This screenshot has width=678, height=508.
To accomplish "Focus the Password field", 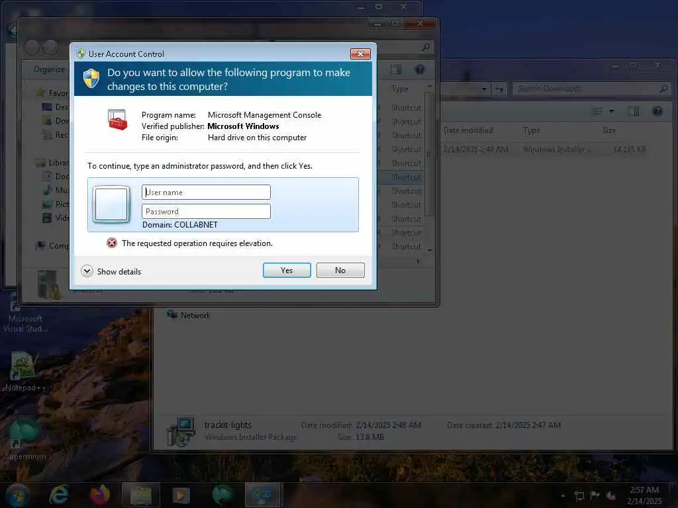I will (x=207, y=211).
